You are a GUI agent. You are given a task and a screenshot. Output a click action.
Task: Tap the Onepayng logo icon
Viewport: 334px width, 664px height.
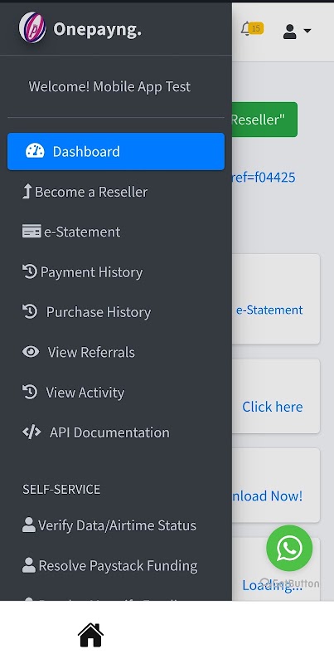pyautogui.click(x=32, y=27)
